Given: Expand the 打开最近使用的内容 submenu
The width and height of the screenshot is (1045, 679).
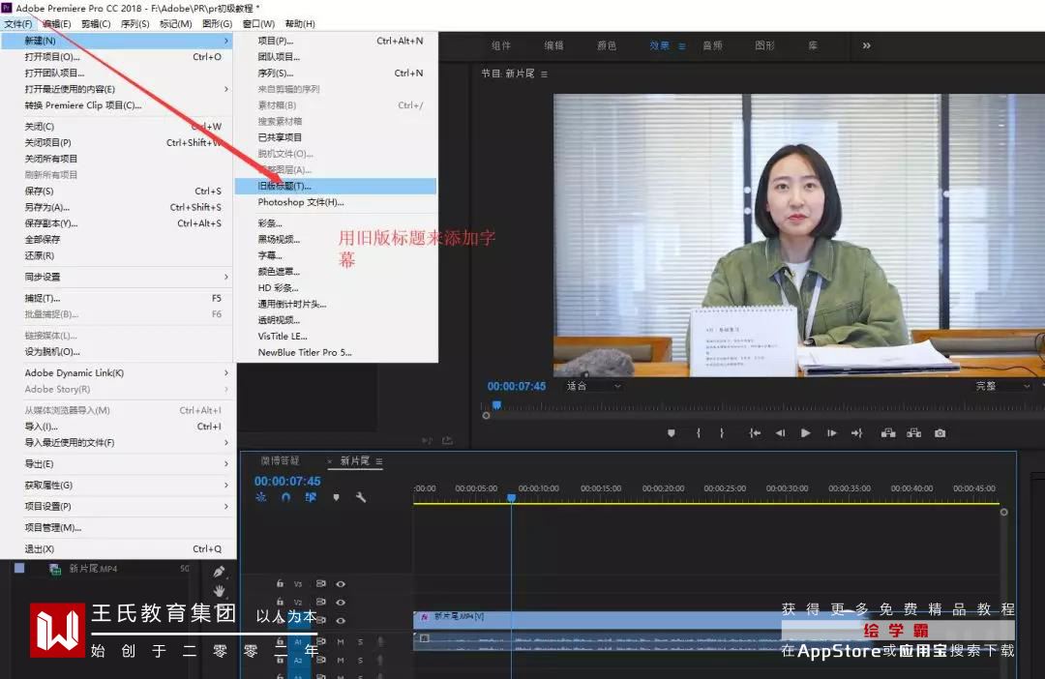Looking at the screenshot, I should pos(118,89).
